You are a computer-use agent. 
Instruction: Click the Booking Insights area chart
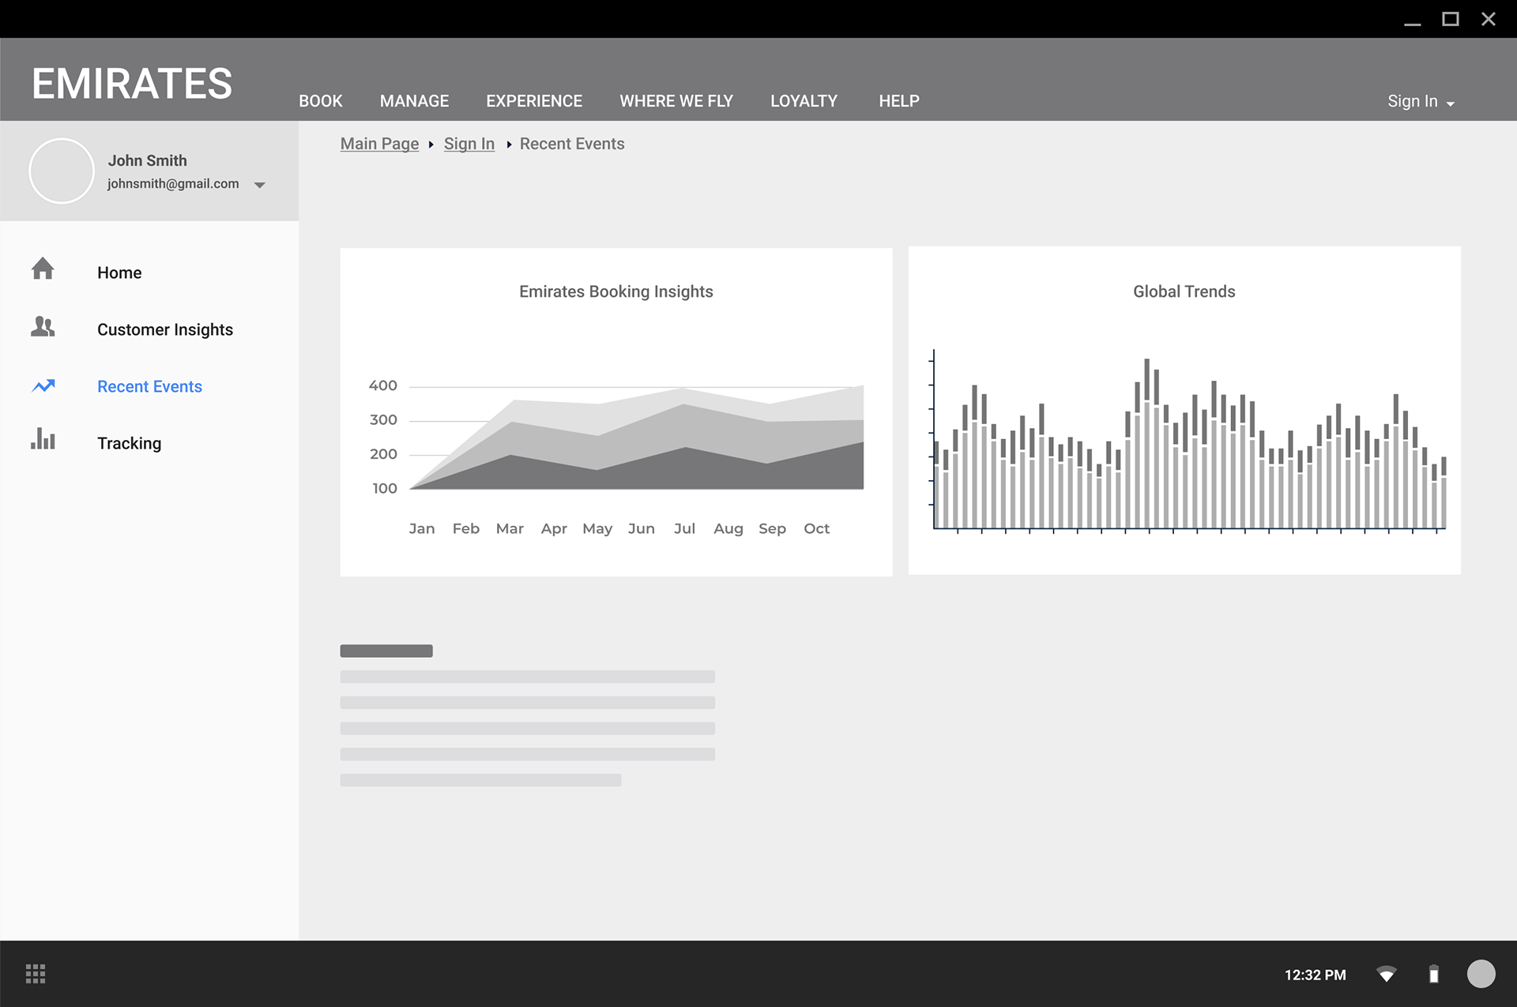636,437
